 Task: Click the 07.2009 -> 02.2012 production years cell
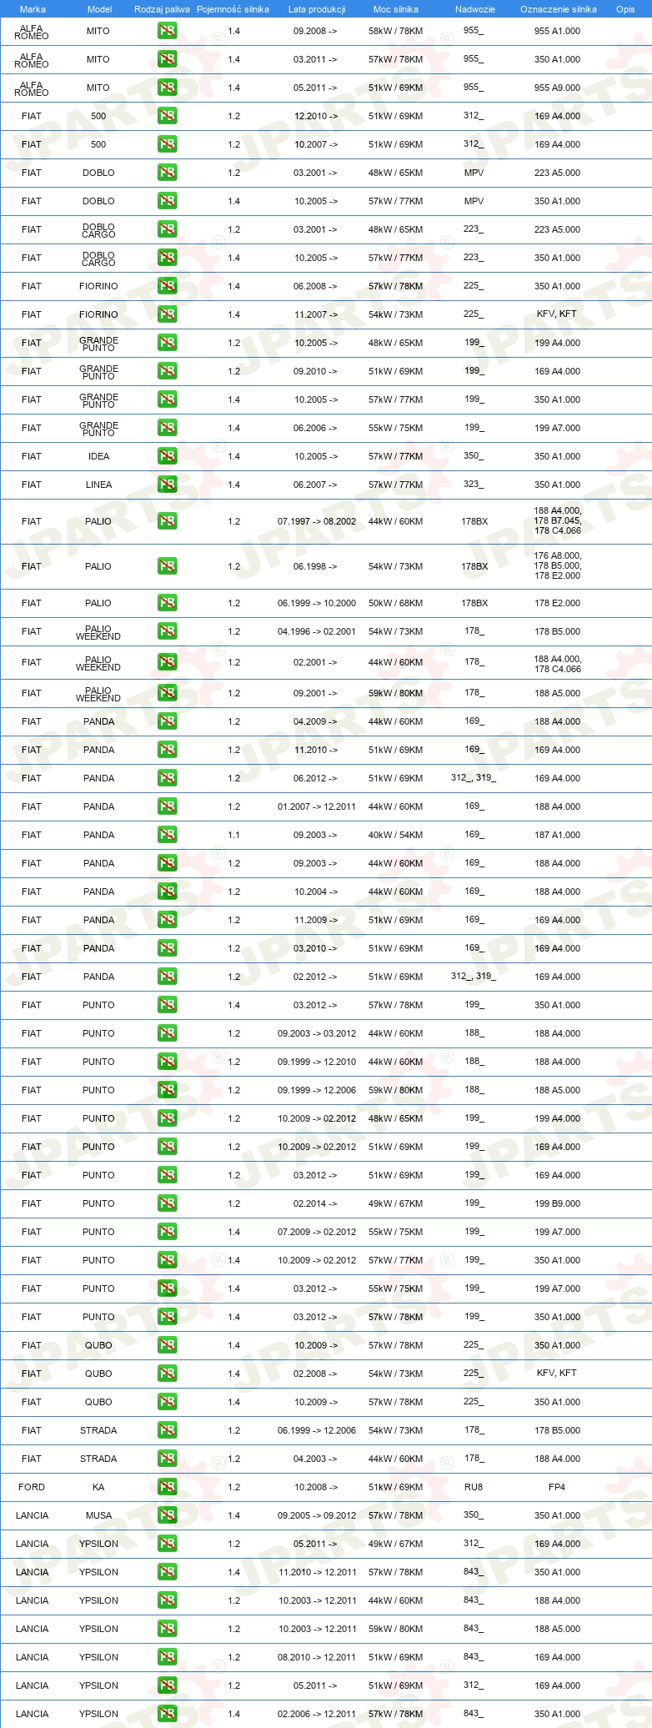click(317, 1232)
